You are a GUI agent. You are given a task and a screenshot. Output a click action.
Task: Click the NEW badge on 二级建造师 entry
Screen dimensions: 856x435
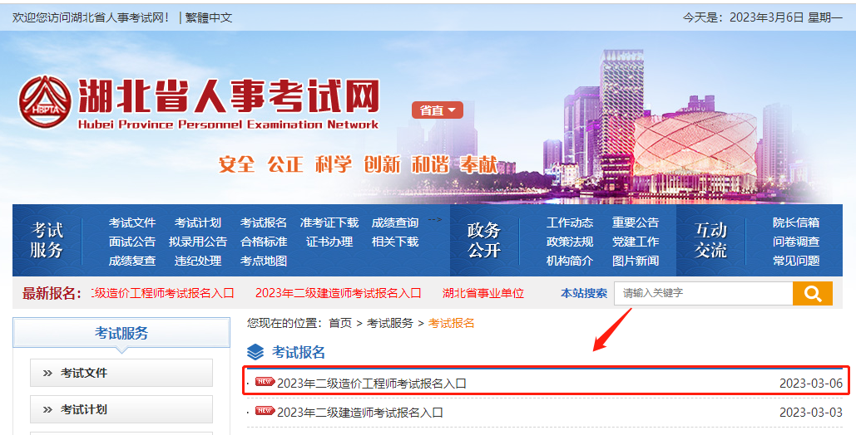pos(265,411)
